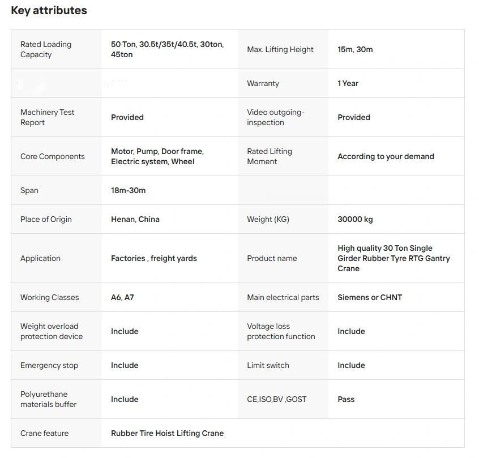479x458 pixels.
Task: Click the "Siemens or CHNT" value
Action: (370, 297)
